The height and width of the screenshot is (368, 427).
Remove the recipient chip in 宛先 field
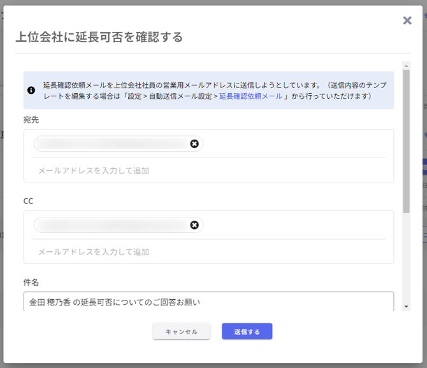(x=194, y=144)
